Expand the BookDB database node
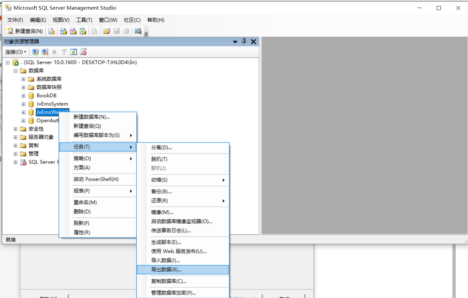 click(23, 95)
